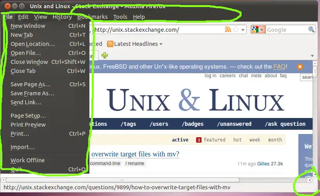The image size is (320, 196).
Task: Open the Google search engine selector
Action: (x=258, y=29)
